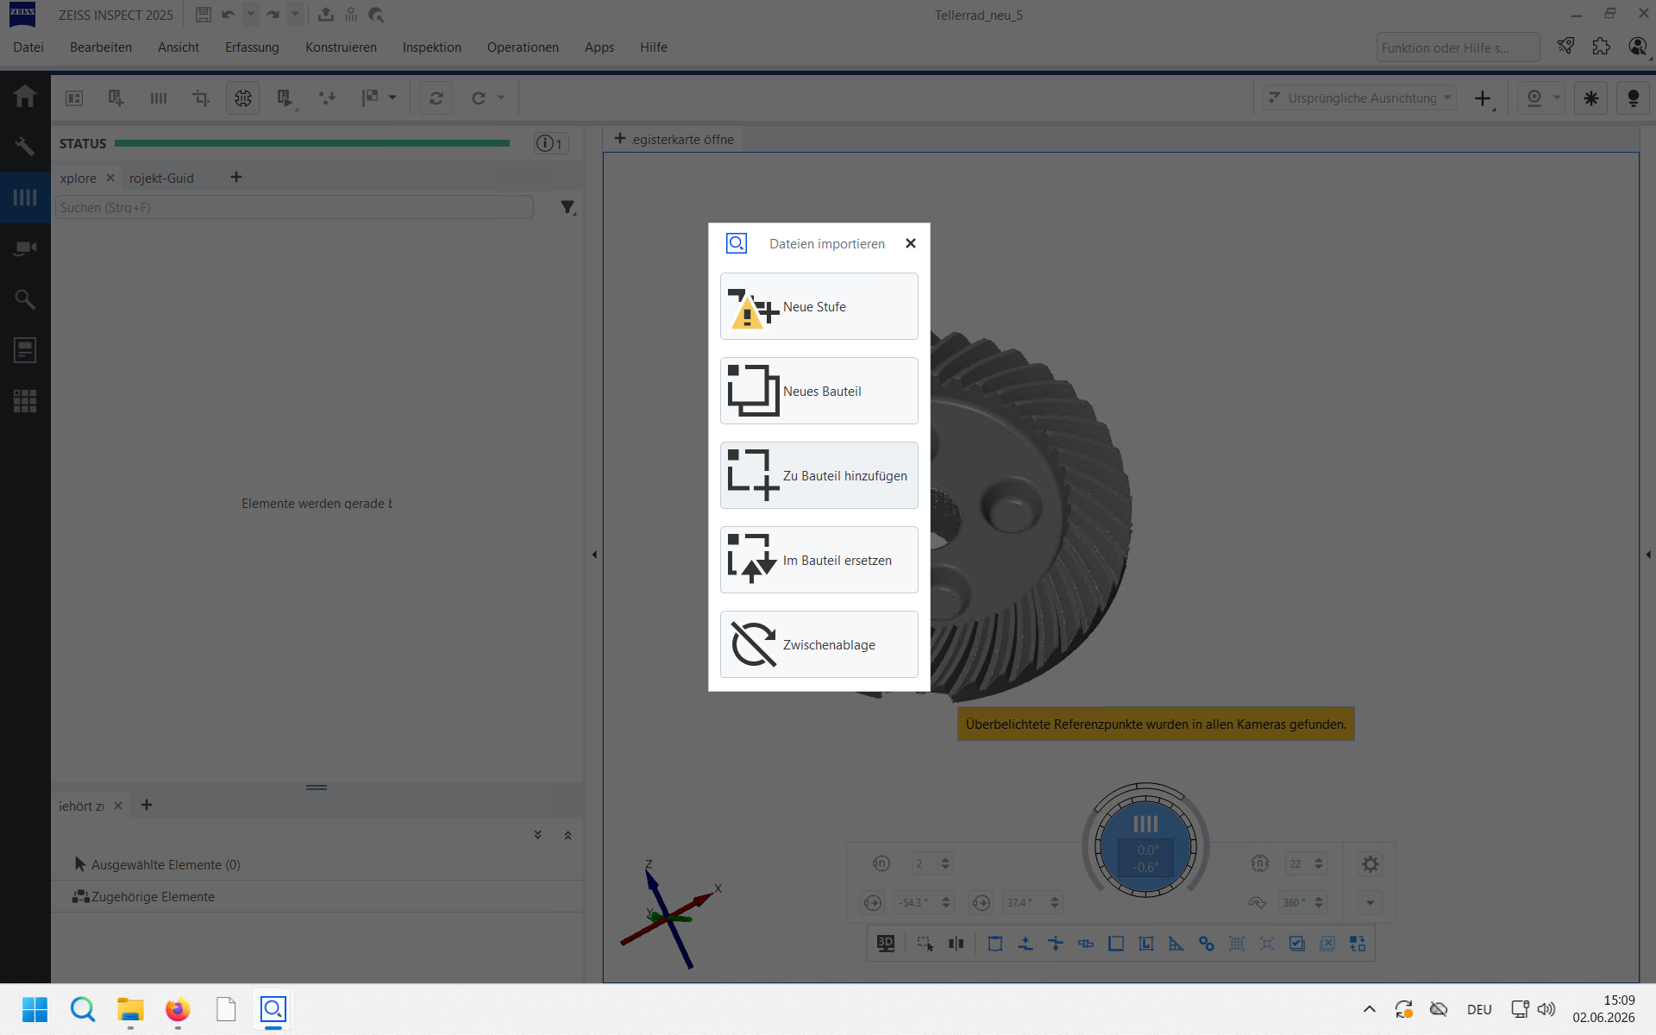The width and height of the screenshot is (1656, 1035).
Task: Go to the Home workspace icon
Action: [x=25, y=96]
